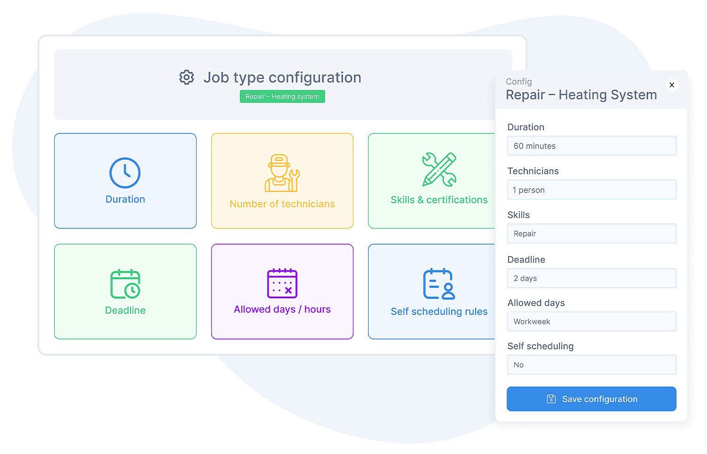
Task: Select the Deadline field showing 2 days
Action: [x=592, y=278]
